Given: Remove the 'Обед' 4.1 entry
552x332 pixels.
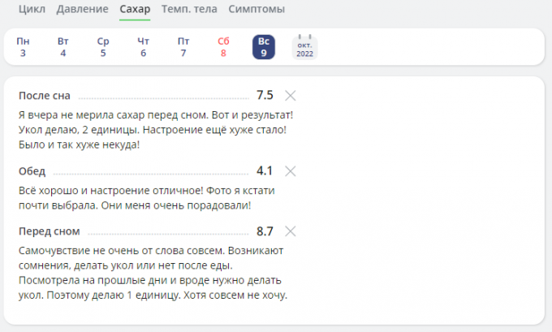Looking at the screenshot, I should 291,171.
